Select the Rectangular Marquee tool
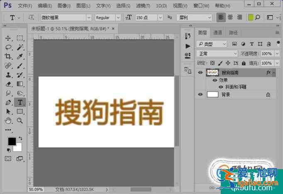 click(x=20, y=38)
